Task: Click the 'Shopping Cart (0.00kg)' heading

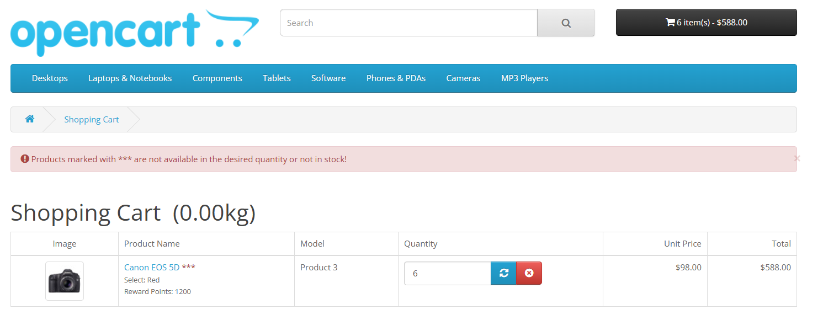Action: (x=133, y=212)
